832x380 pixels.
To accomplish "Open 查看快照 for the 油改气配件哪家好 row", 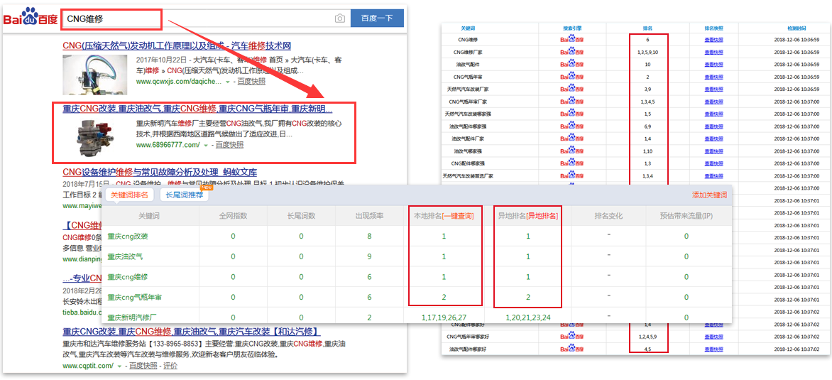I will pyautogui.click(x=713, y=349).
